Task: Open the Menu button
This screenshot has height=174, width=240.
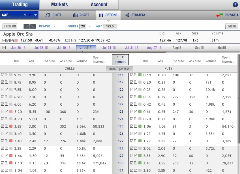Action: (232, 26)
